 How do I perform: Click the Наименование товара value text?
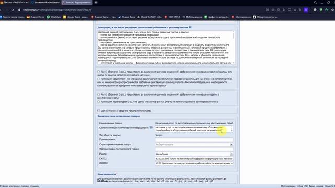(194, 123)
